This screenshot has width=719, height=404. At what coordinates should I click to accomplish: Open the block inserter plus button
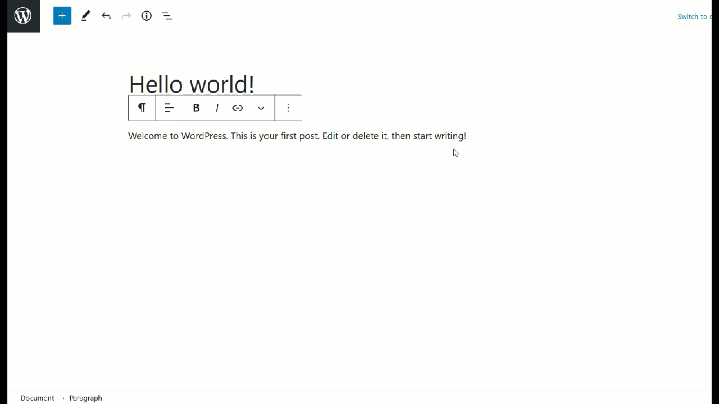point(62,16)
